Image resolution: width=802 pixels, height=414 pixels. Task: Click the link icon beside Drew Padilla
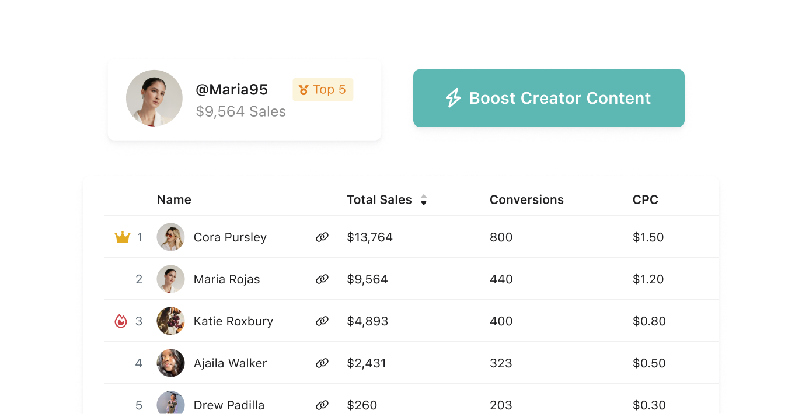322,405
